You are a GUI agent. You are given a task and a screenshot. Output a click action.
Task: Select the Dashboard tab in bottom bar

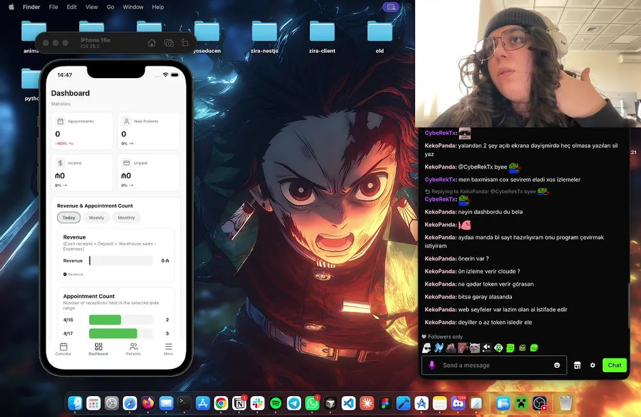[98, 349]
